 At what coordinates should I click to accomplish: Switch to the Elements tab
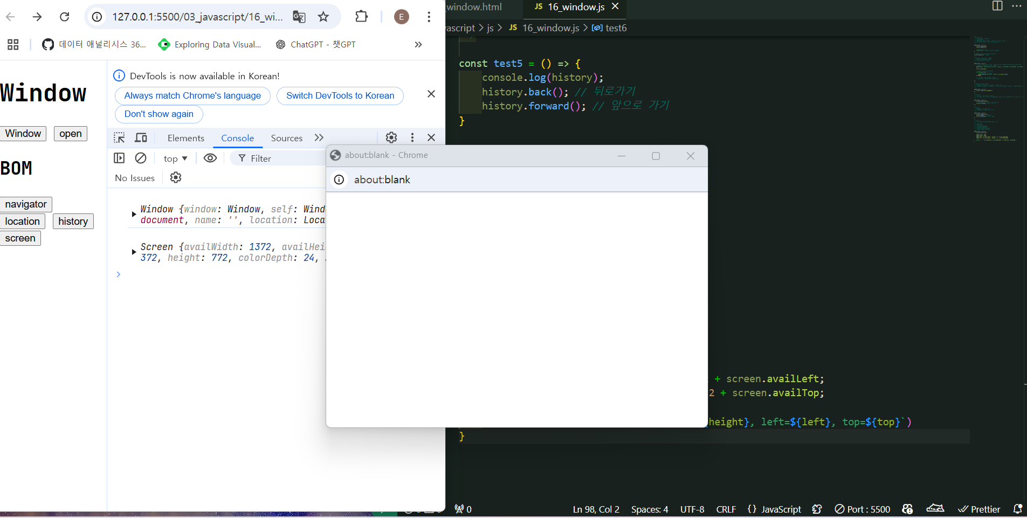coord(186,138)
